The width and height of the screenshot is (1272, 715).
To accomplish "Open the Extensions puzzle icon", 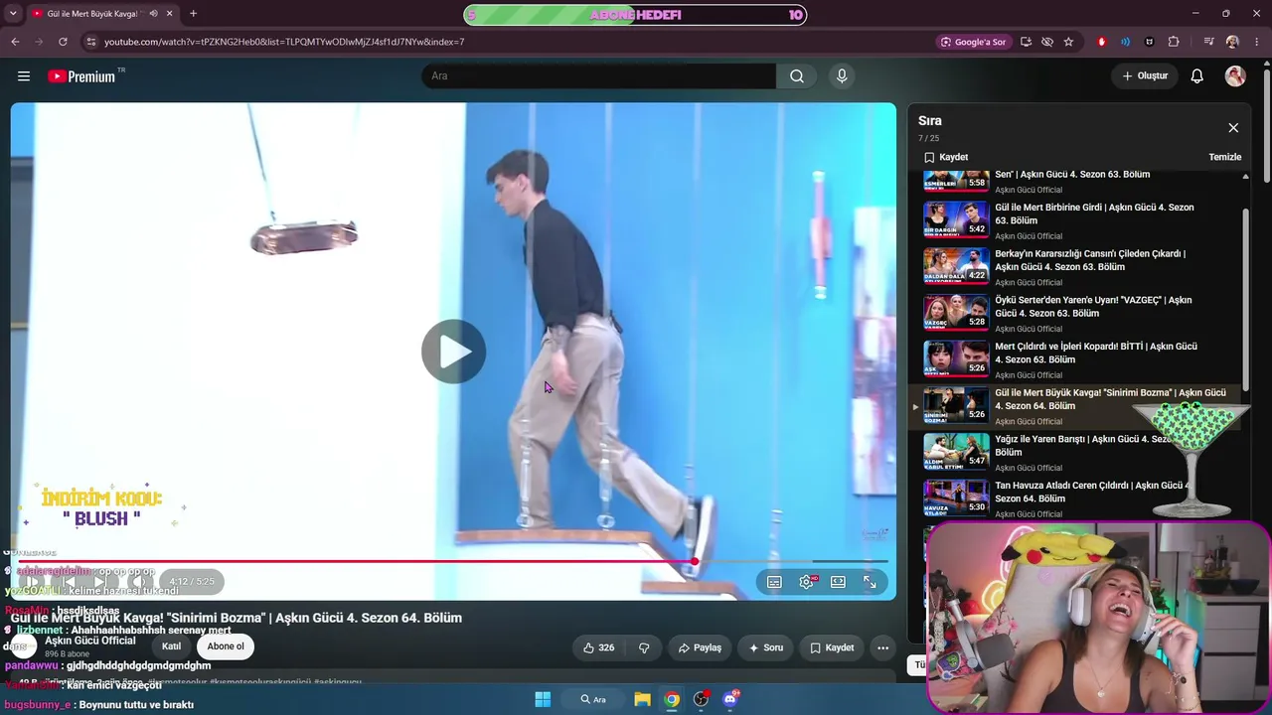I will pos(1174,42).
